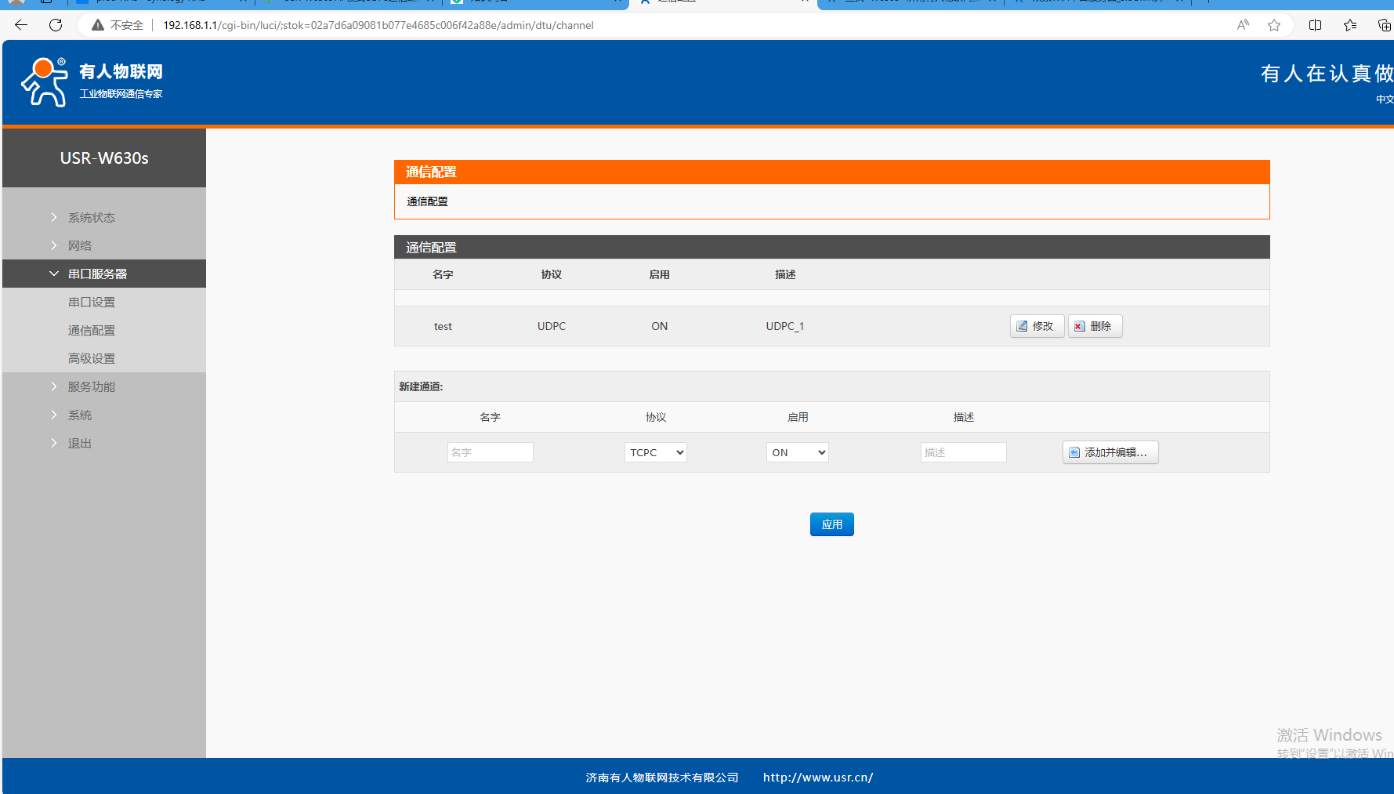Viewport: 1394px width, 794px height.
Task: Open the split screen browser icon
Action: [1315, 25]
